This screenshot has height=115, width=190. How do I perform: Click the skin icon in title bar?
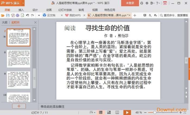142,3
